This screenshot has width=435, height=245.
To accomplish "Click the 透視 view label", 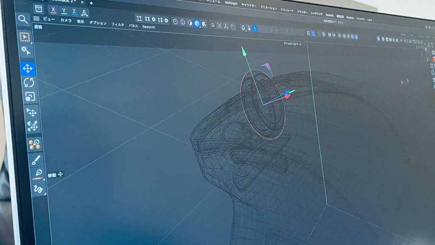I will 38,27.
